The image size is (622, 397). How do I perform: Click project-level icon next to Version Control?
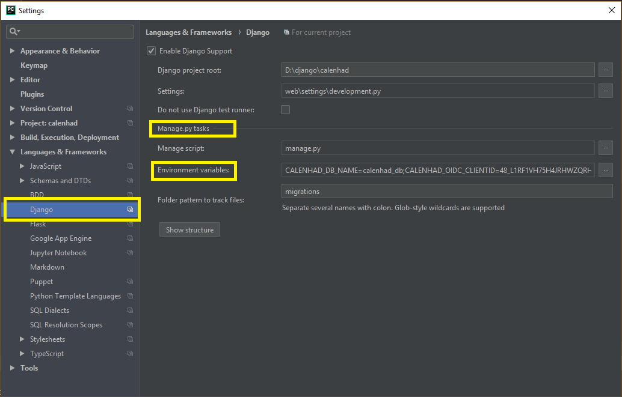(x=130, y=109)
